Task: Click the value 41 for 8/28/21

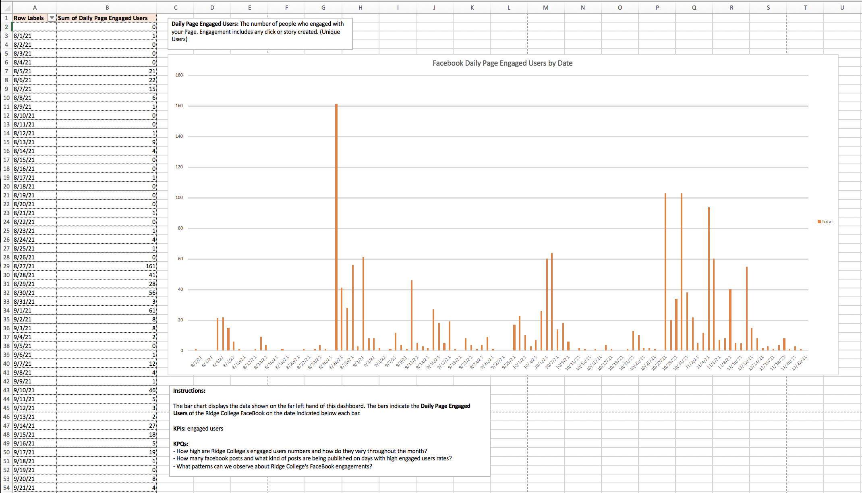Action: [x=107, y=275]
